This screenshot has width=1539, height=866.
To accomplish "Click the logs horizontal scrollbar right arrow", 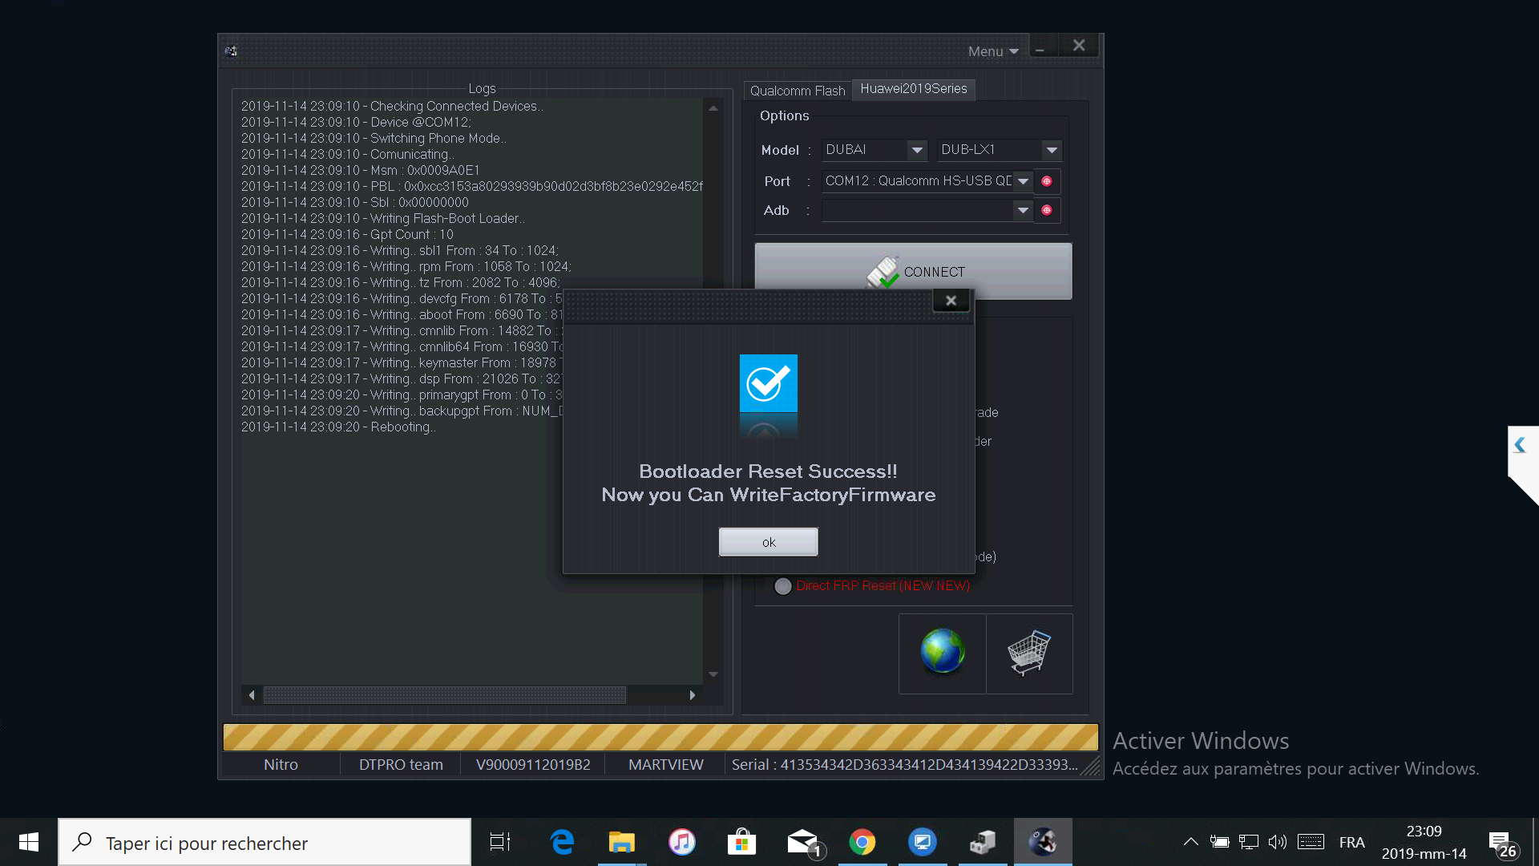I will (693, 695).
